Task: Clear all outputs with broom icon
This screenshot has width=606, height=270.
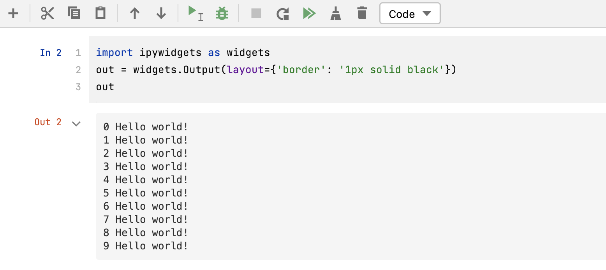Action: 336,14
